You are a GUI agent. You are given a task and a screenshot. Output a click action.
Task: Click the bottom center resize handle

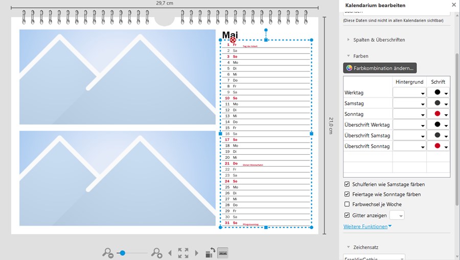[x=266, y=227]
